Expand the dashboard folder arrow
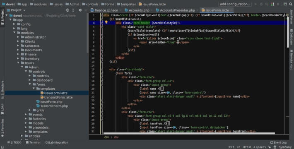The height and width of the screenshot is (149, 294). point(30,80)
